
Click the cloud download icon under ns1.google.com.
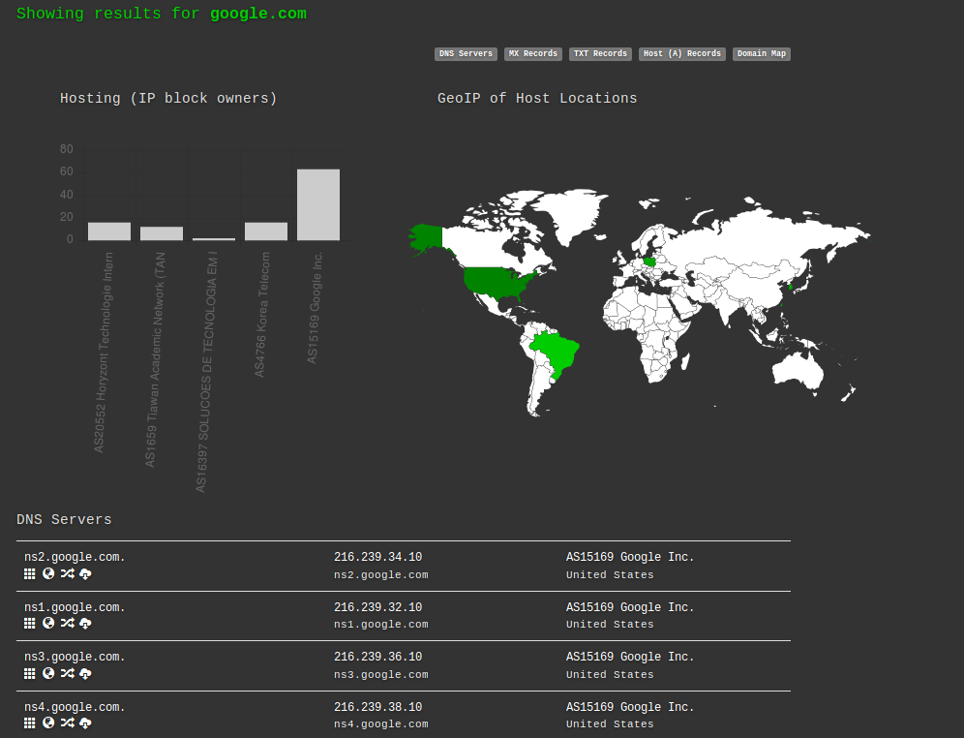click(85, 623)
